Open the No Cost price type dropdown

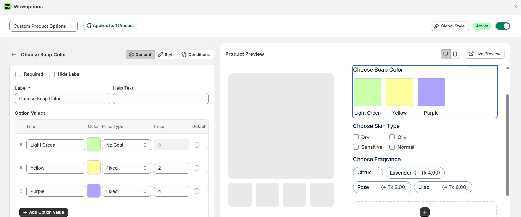126,145
